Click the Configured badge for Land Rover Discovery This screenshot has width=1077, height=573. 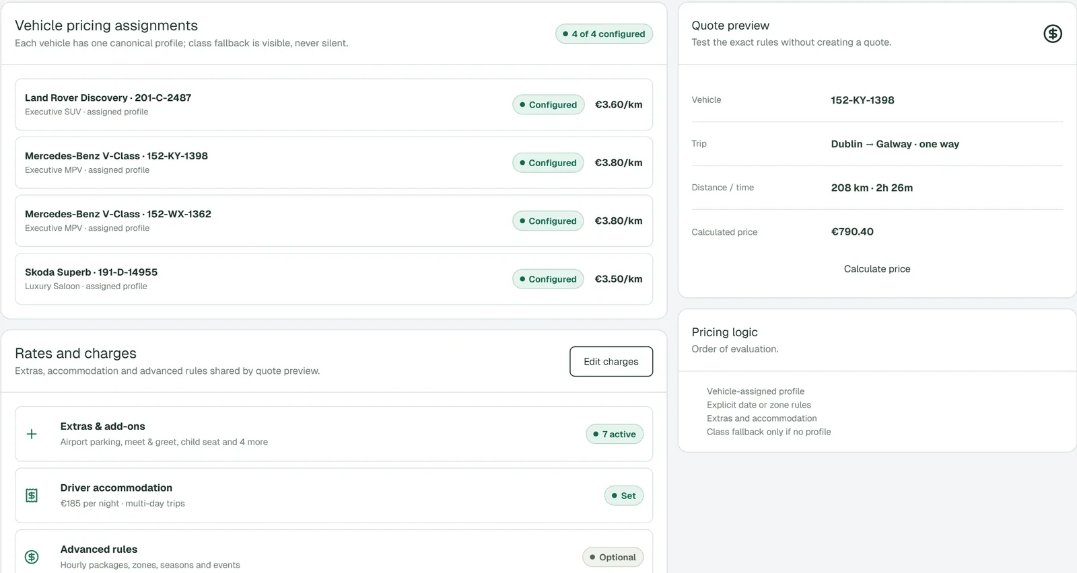pyautogui.click(x=549, y=104)
